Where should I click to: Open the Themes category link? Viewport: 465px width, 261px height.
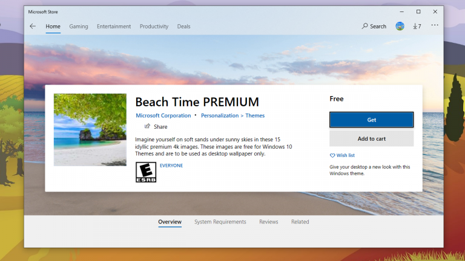pyautogui.click(x=255, y=115)
